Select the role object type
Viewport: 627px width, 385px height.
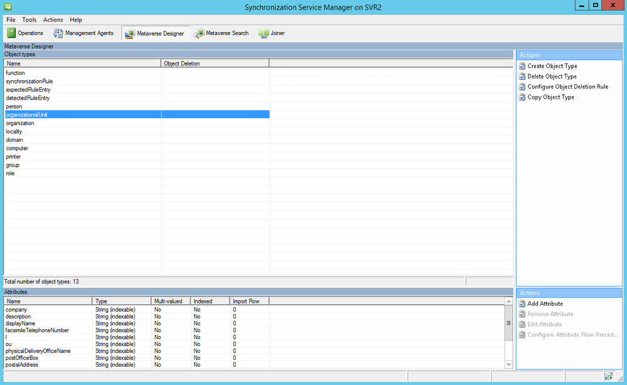[x=136, y=174]
